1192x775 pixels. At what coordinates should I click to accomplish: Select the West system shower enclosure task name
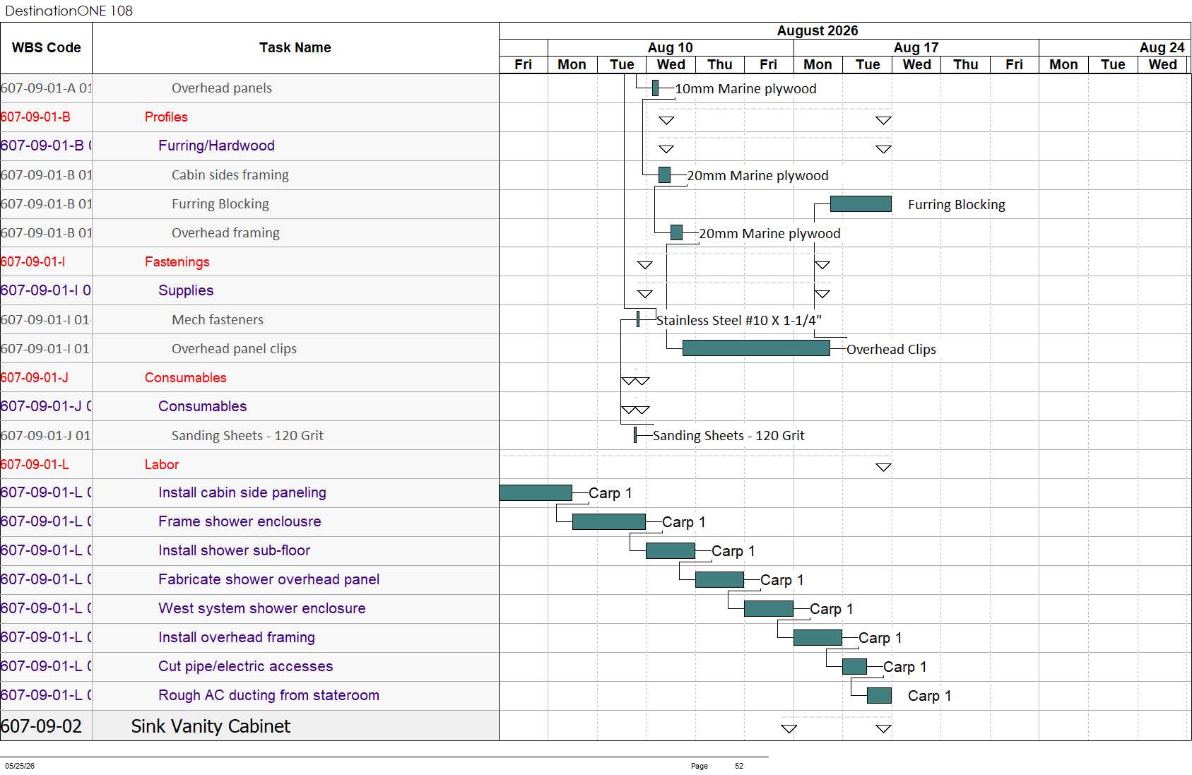coord(262,608)
